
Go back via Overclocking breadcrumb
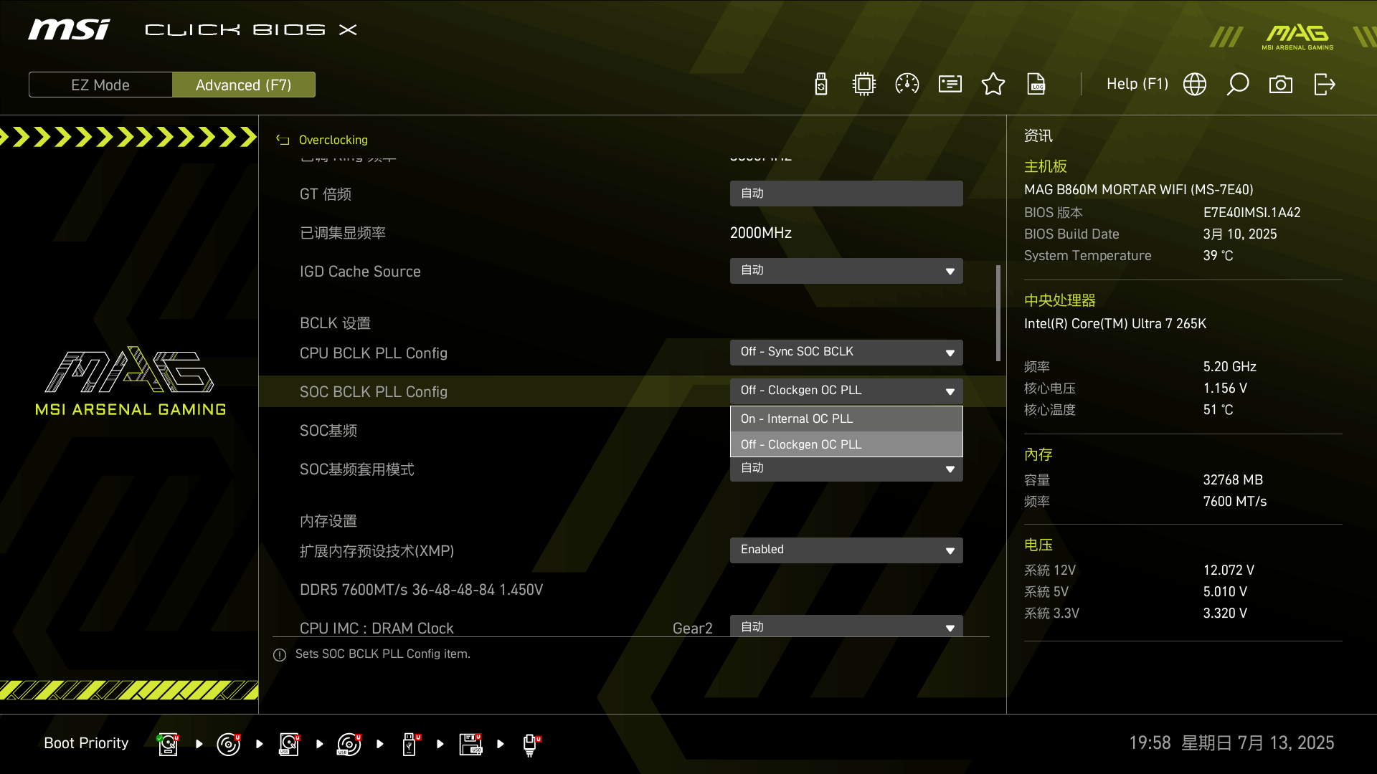[333, 140]
